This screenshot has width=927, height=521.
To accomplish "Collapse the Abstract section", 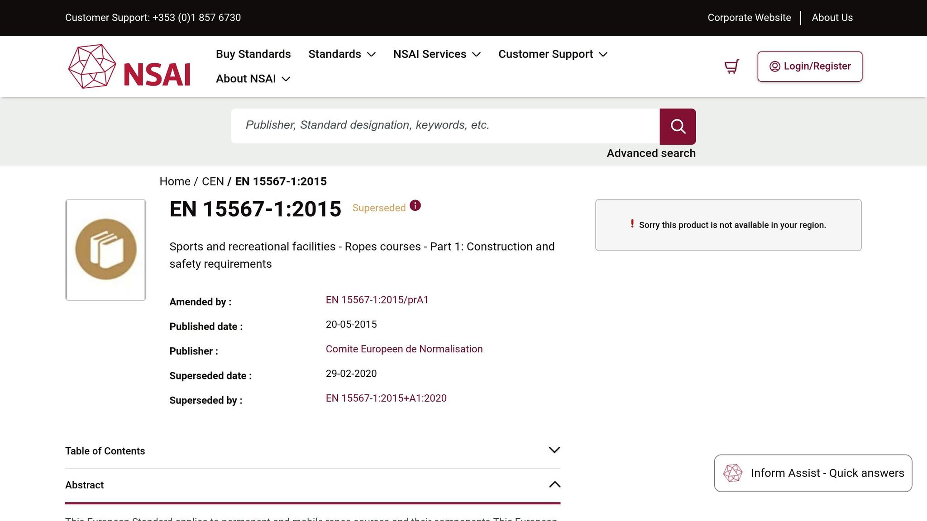I will 313,485.
